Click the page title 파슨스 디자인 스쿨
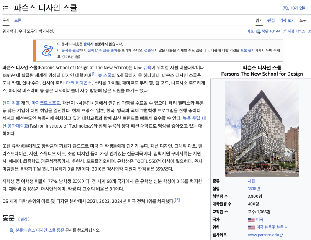This screenshot has height=240, width=311. click(x=46, y=8)
